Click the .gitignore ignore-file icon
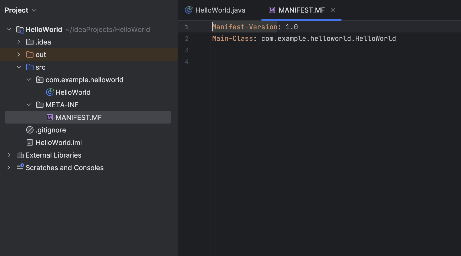Viewport: 461px width, 256px height. [30, 130]
